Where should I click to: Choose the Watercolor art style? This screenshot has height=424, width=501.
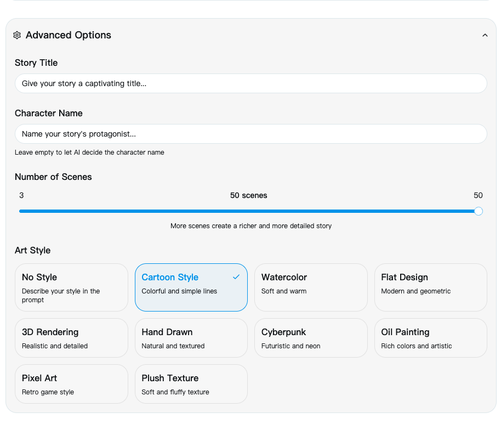[311, 287]
